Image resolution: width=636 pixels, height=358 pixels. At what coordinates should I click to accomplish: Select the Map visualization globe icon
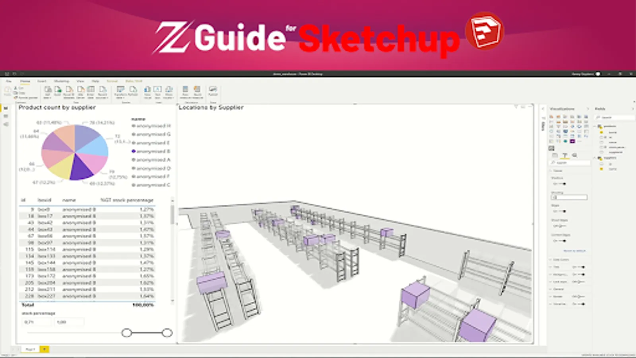click(x=552, y=131)
